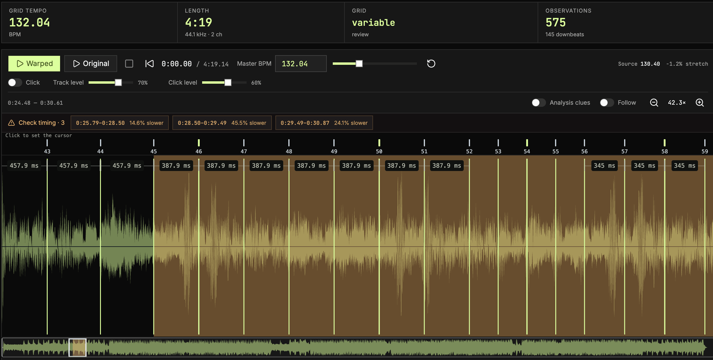Image resolution: width=713 pixels, height=360 pixels.
Task: Click downbeat marker 50 on the ruler
Action: 379,147
